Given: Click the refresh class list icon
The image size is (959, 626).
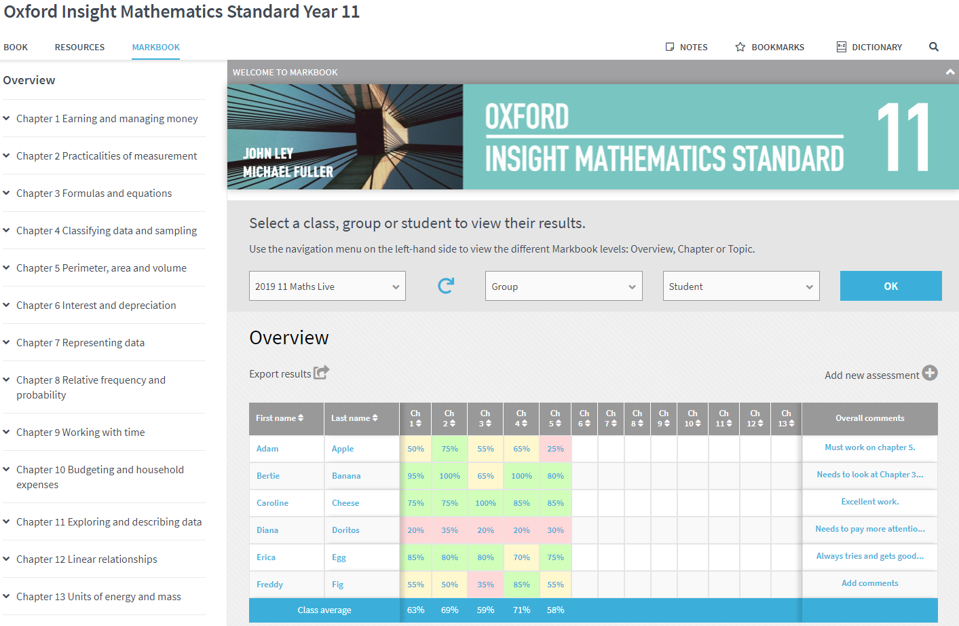Looking at the screenshot, I should click(446, 286).
